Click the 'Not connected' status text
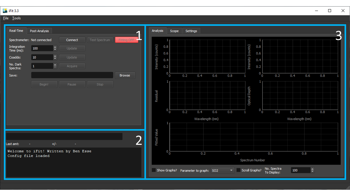Viewport: 350px width, 196px height. pyautogui.click(x=41, y=40)
